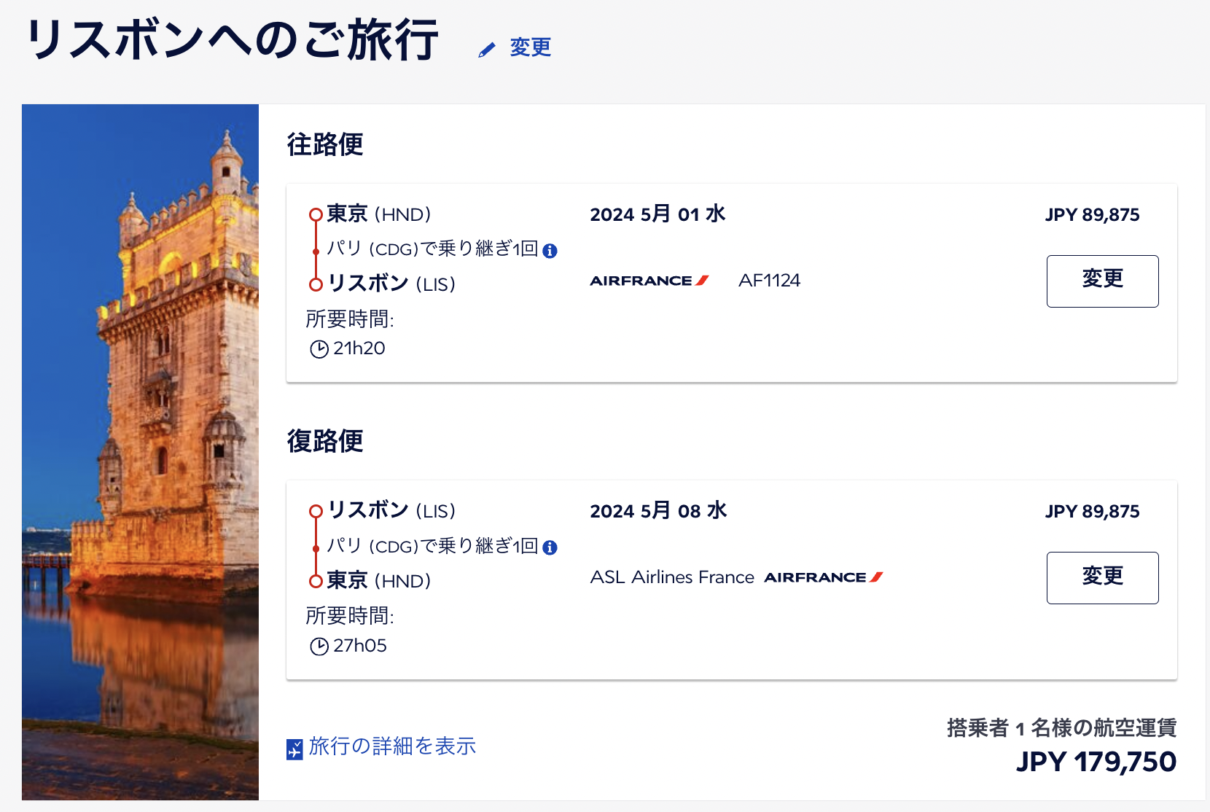
Task: Click 変更 button for outbound flight
Action: (x=1102, y=281)
